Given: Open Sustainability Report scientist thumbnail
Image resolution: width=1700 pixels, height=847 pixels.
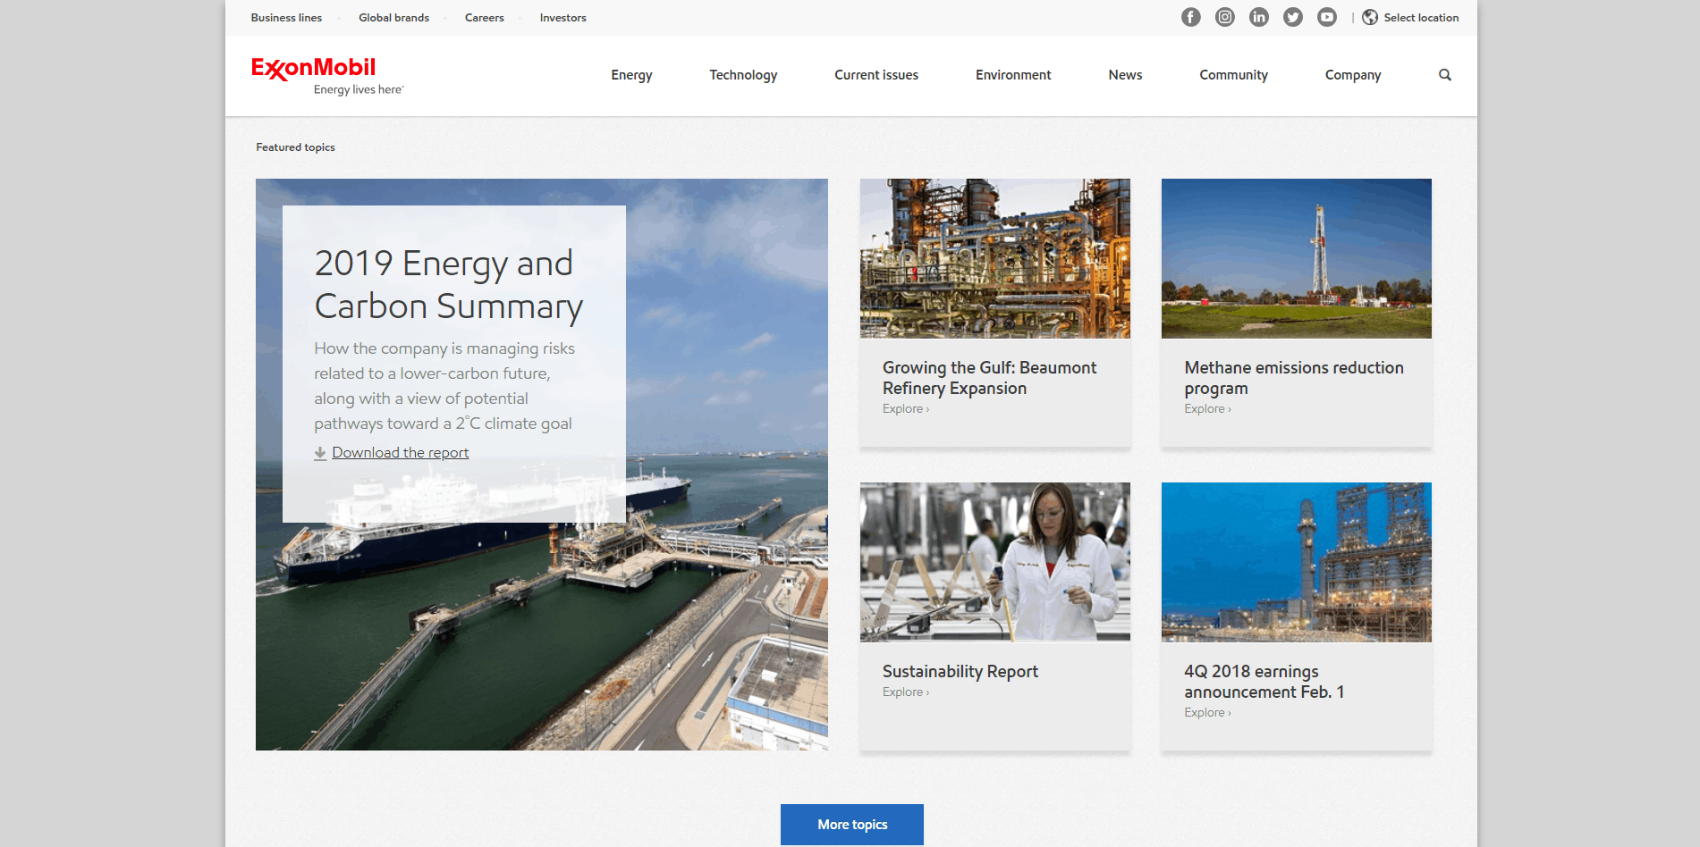Looking at the screenshot, I should click(x=994, y=562).
